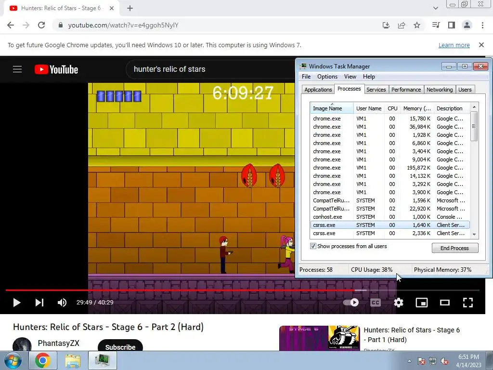Switch to theater mode

(x=444, y=303)
